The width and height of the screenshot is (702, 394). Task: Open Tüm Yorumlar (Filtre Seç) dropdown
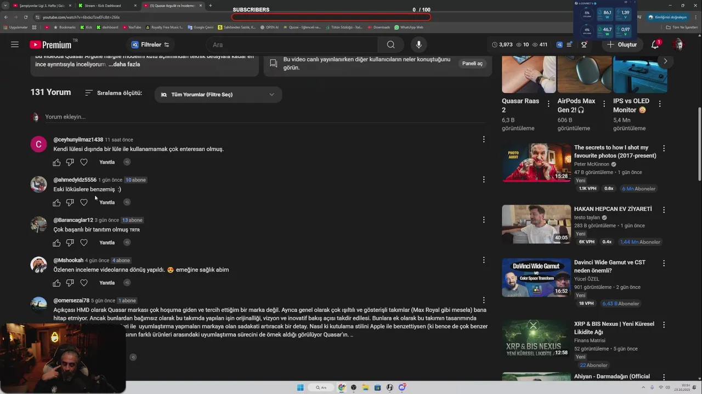pyautogui.click(x=218, y=95)
